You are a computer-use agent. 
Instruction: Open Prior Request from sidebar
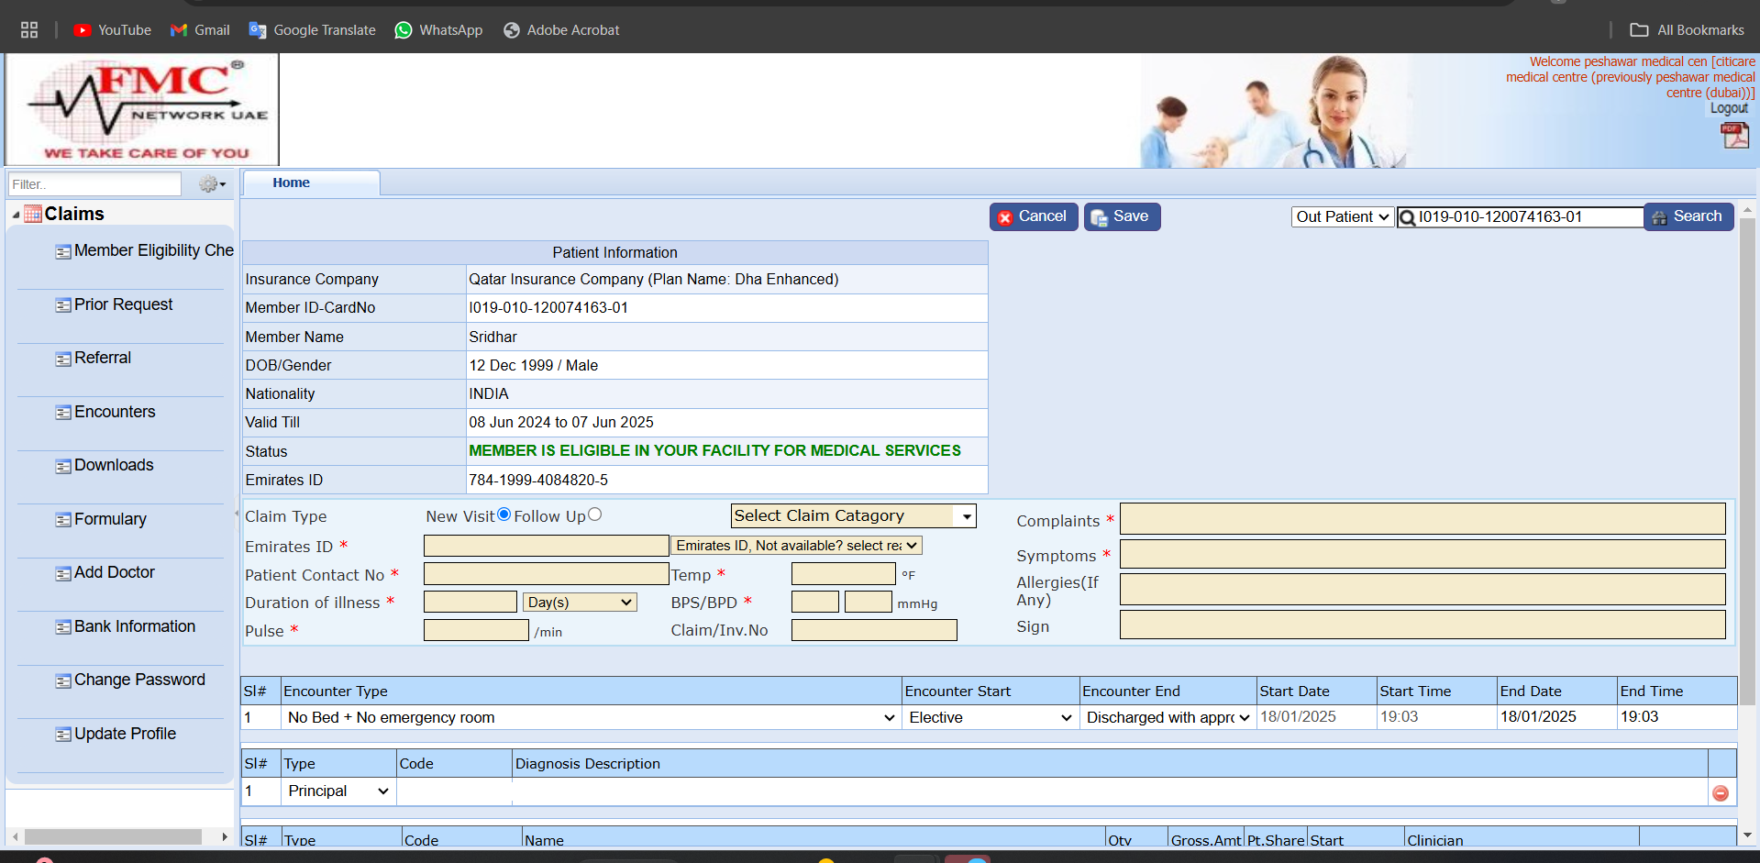pos(123,304)
